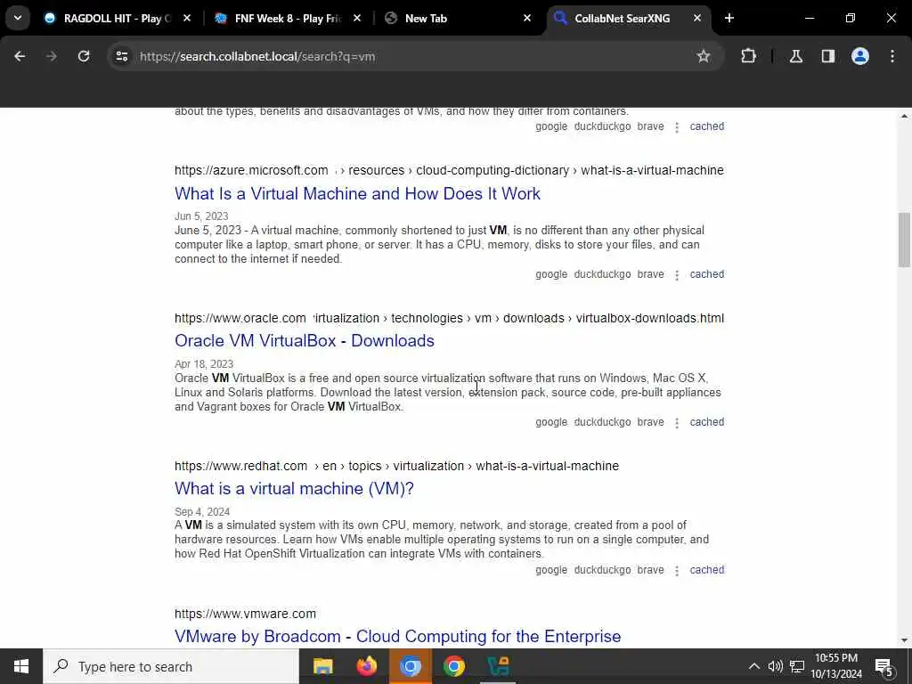Screen dimensions: 912x684
Task: Launch Firefox from the taskbar
Action: pos(366,666)
